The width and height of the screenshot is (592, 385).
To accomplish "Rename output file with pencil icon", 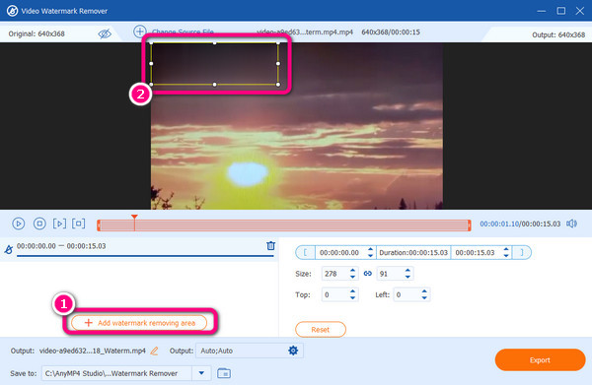I will [154, 351].
